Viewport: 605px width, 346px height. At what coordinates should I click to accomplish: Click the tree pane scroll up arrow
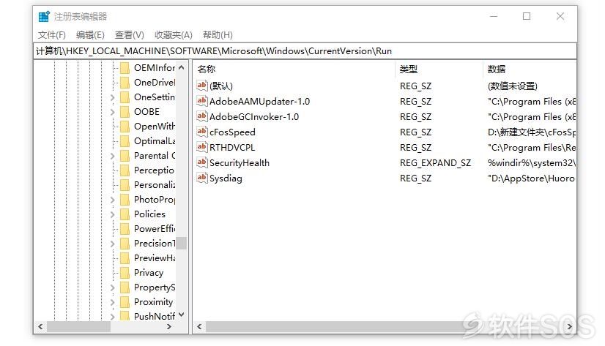click(x=182, y=67)
